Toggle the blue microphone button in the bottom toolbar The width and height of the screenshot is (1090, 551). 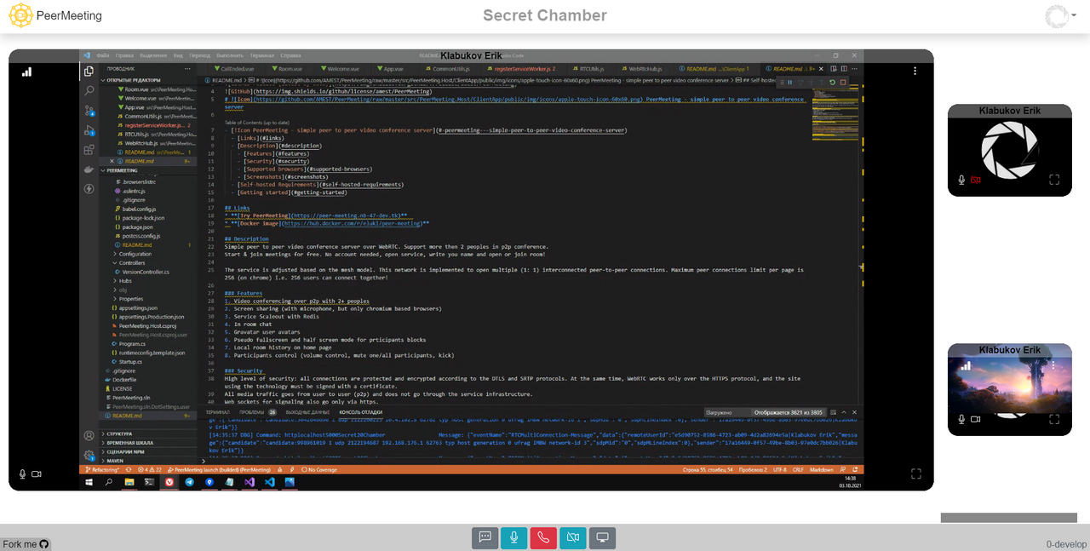click(513, 537)
